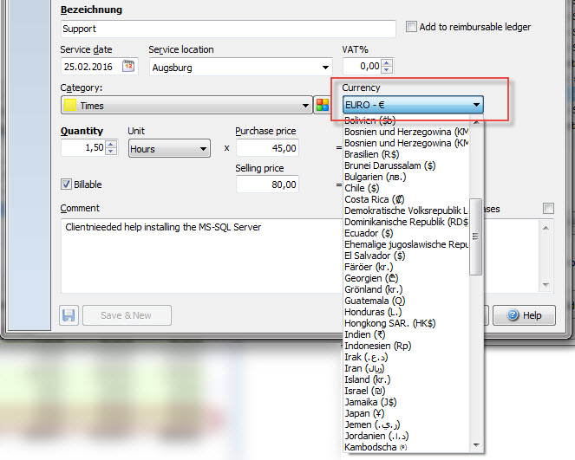Click the category color grid icon
The height and width of the screenshot is (460, 575).
[x=323, y=106]
